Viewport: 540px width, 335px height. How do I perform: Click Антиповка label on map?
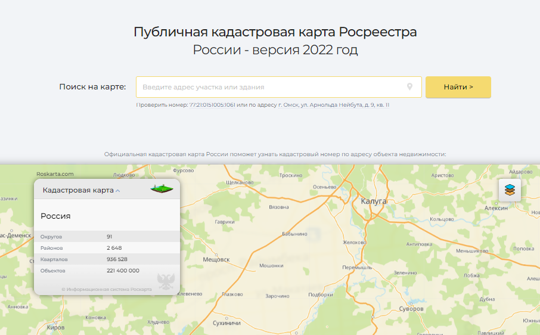pos(419,244)
